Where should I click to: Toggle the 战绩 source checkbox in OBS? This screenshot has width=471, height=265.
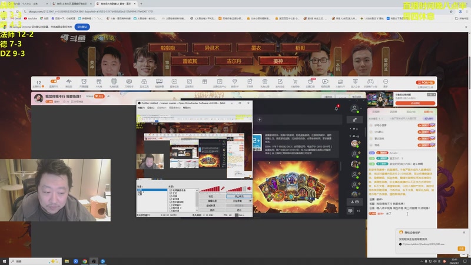(171, 196)
